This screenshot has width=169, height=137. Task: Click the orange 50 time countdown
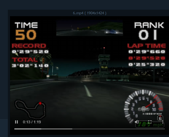(26, 35)
